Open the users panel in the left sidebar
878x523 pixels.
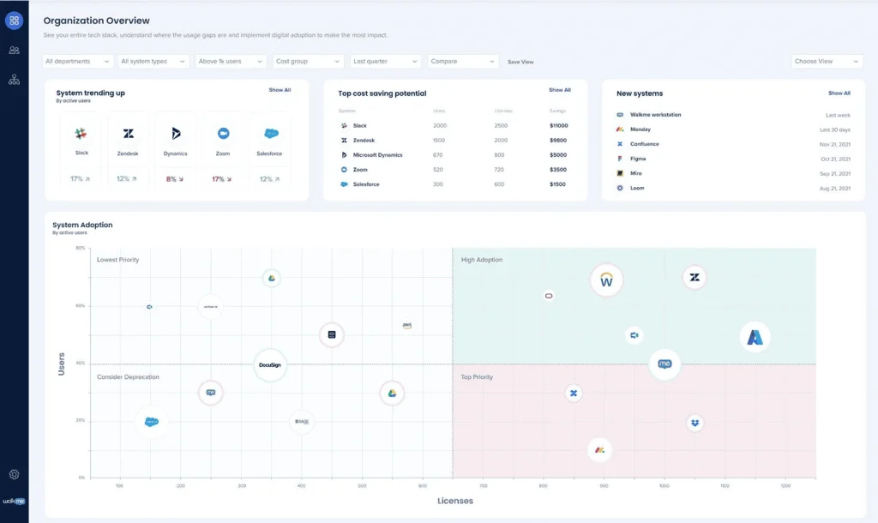pyautogui.click(x=13, y=50)
